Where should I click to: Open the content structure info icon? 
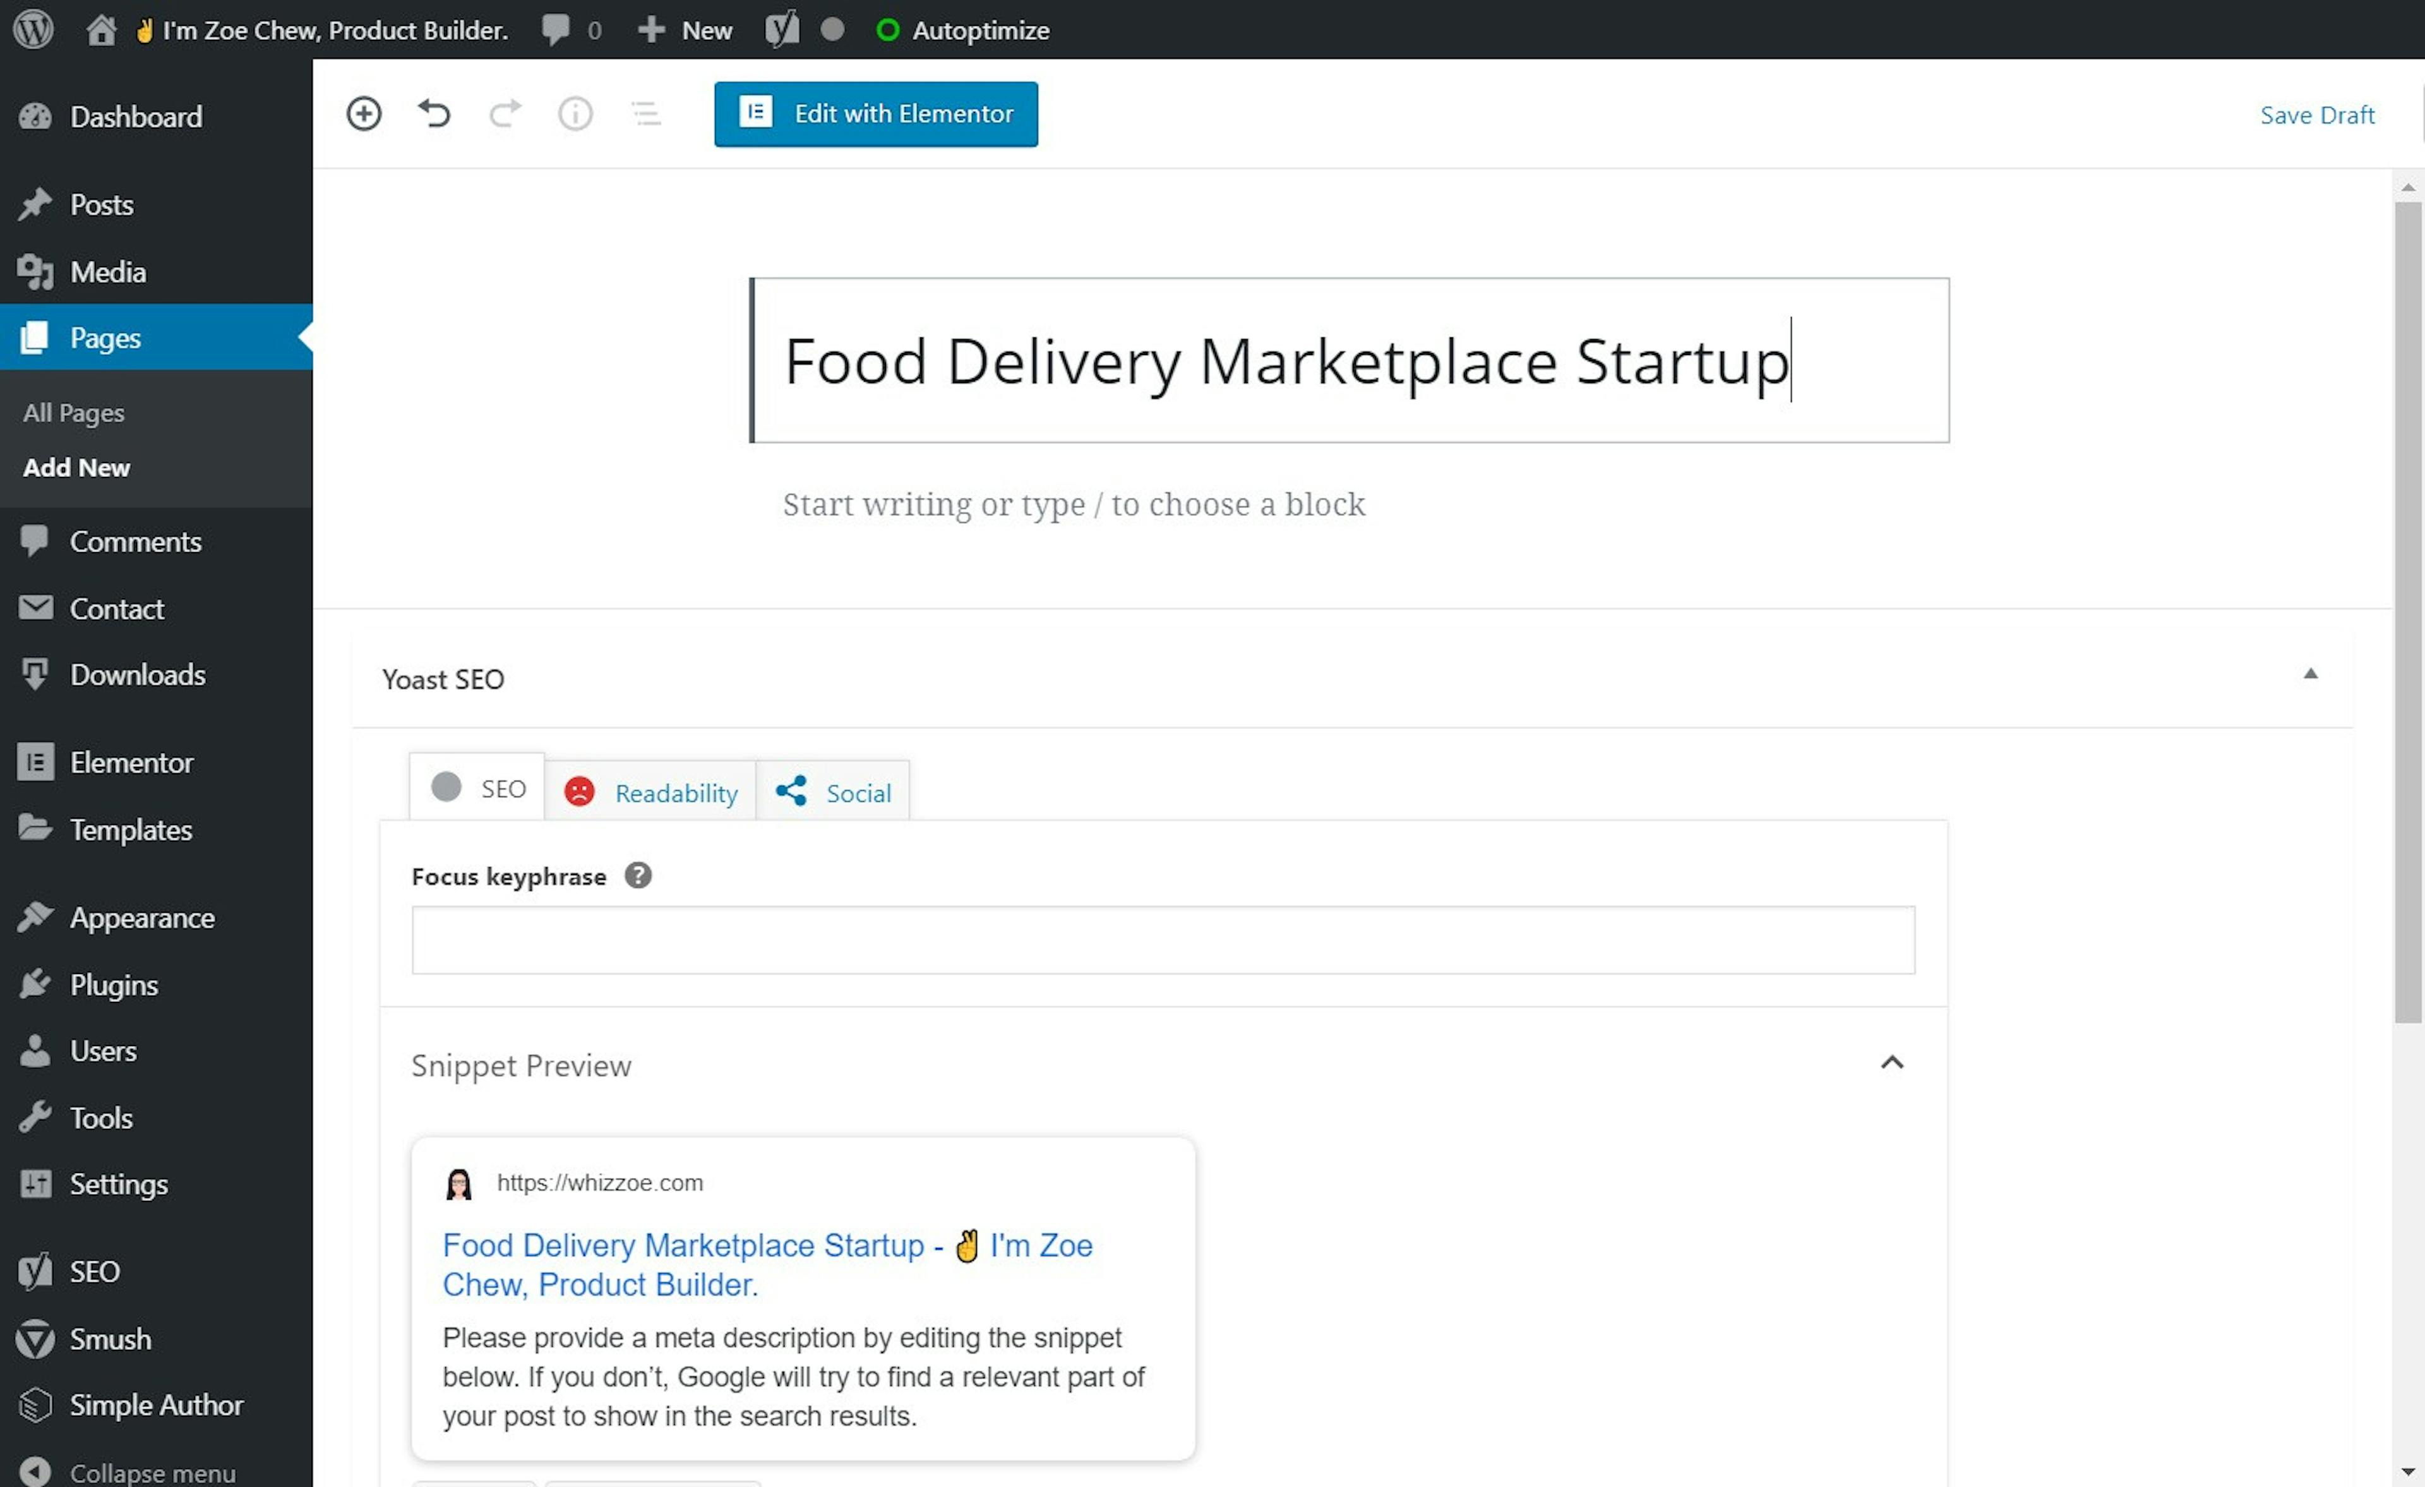(575, 113)
